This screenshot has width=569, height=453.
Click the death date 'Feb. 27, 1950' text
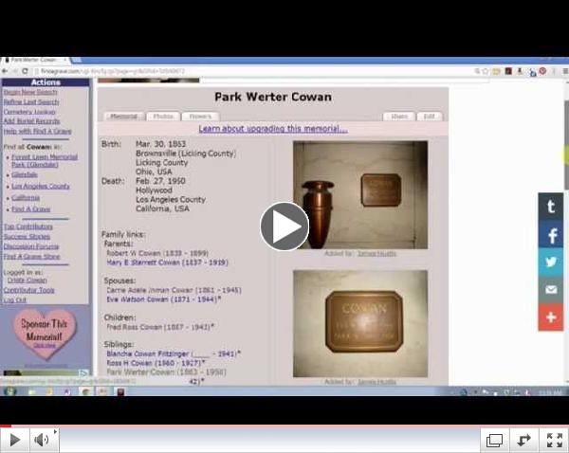point(161,181)
